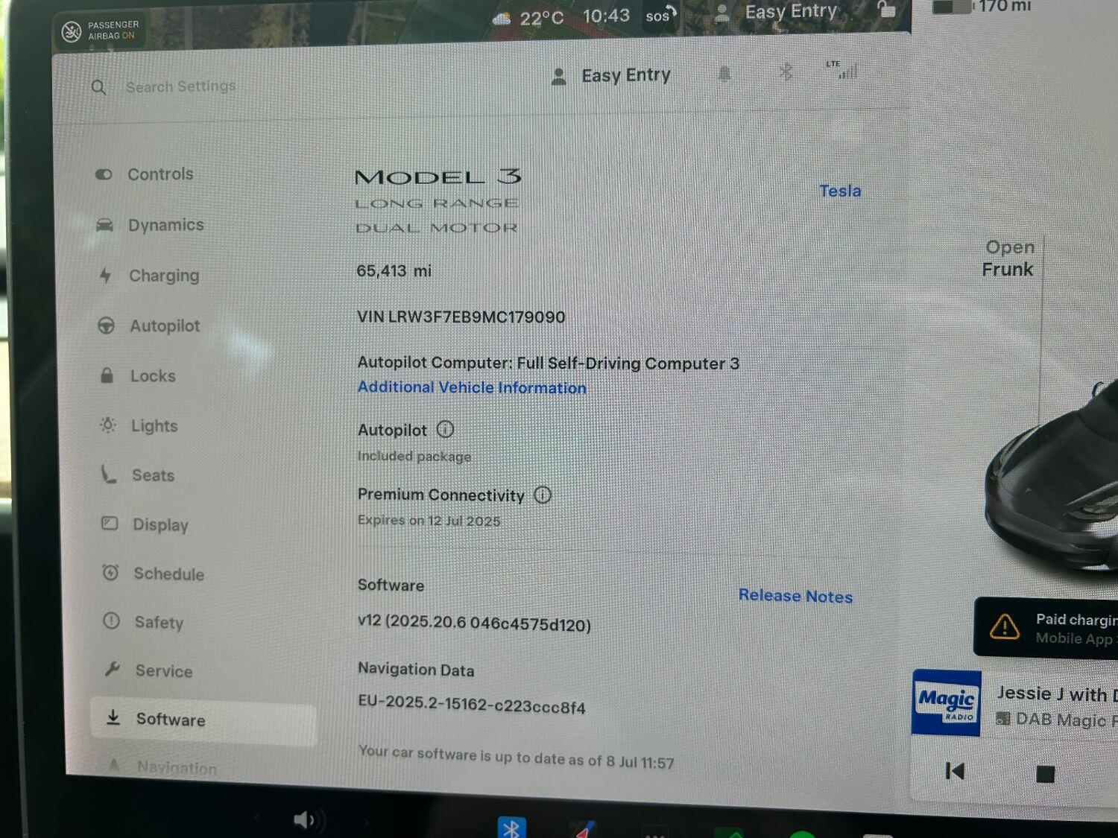Click the Bluetooth icon in settings header
The height and width of the screenshot is (838, 1118).
point(786,72)
